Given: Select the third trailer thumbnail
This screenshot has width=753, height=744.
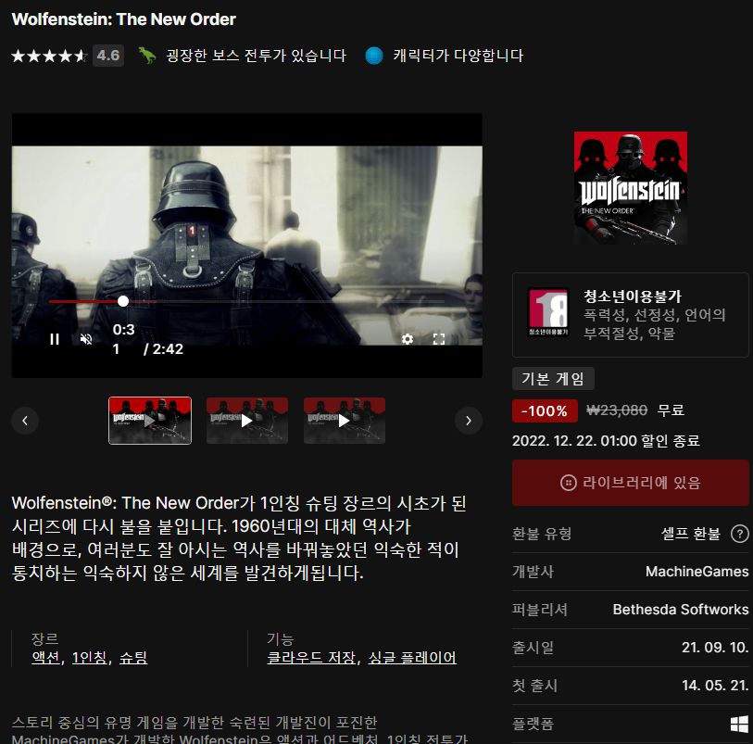Looking at the screenshot, I should coord(345,421).
